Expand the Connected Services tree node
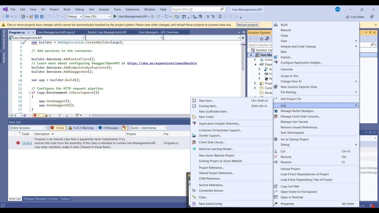 tap(255, 60)
